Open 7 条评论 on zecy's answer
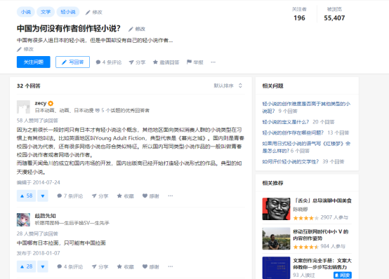389x279 pixels. point(70,196)
